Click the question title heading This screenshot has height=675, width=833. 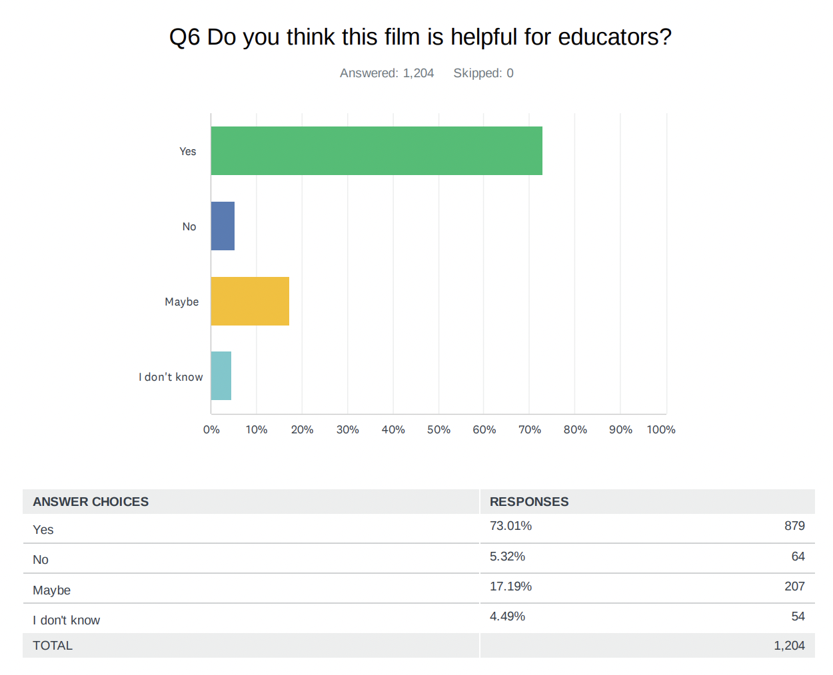(420, 37)
